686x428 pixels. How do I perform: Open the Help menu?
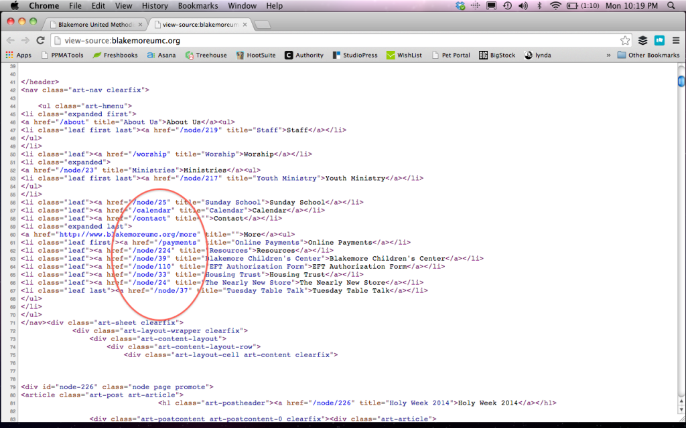[274, 5]
